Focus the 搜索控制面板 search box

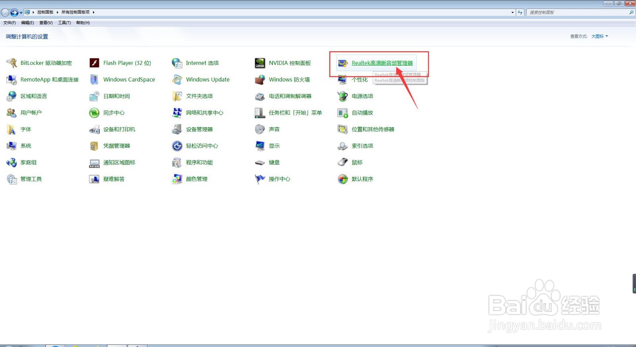pyautogui.click(x=578, y=12)
